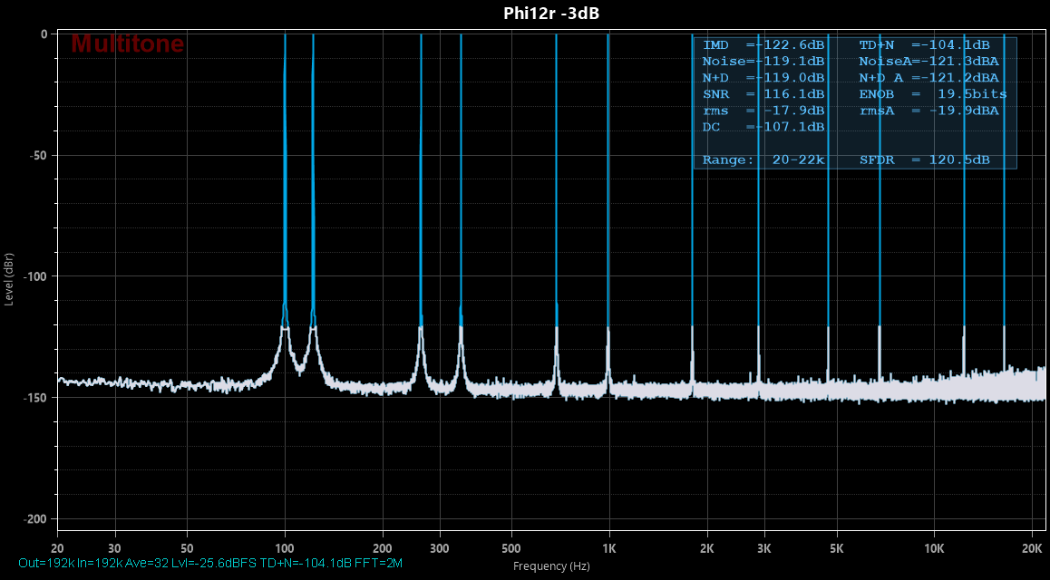This screenshot has height=580, width=1050.
Task: Click the NoiseA=-121.3dBA value
Action: click(928, 62)
